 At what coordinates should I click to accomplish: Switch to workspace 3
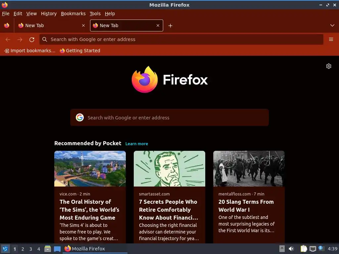pos(31,249)
